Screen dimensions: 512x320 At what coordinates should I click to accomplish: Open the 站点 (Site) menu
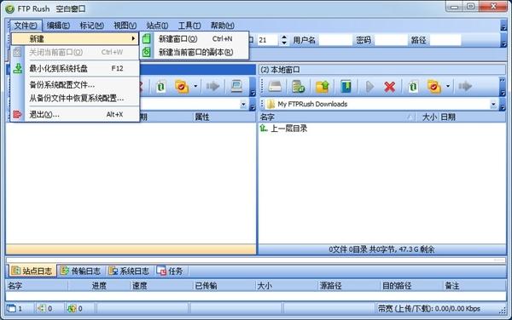point(157,26)
